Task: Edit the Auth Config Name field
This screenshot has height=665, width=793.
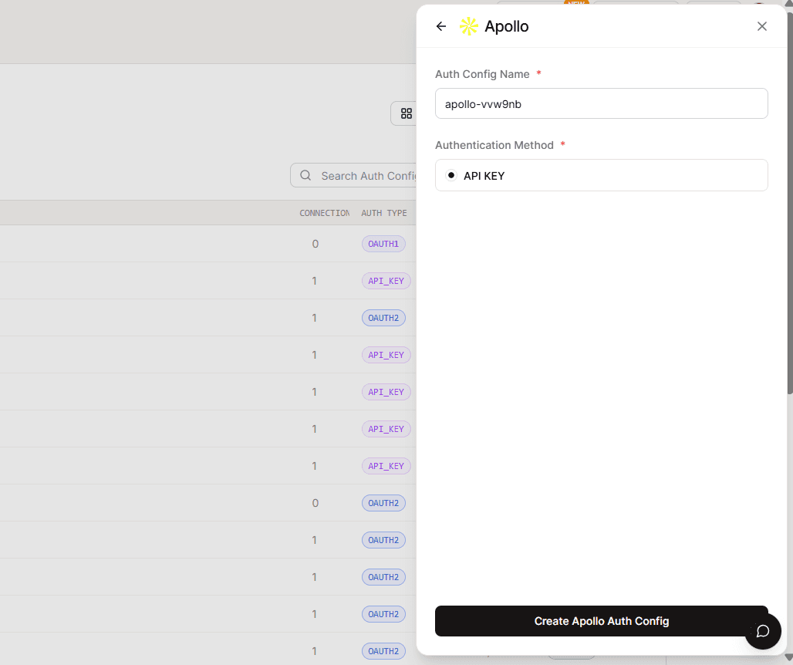Action: (602, 103)
